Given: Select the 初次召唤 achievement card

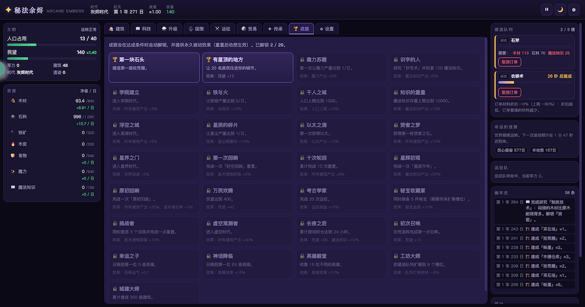Looking at the screenshot, I should pos(435,231).
